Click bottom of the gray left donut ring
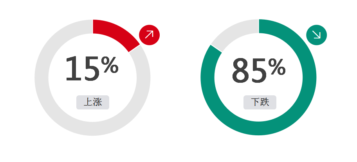 tap(92, 129)
